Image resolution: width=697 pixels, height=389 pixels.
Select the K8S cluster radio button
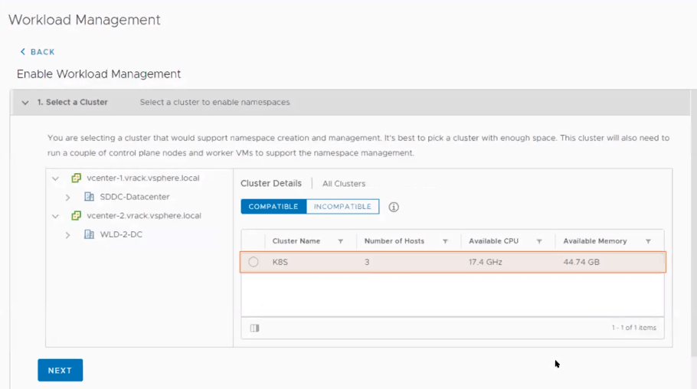[254, 262]
